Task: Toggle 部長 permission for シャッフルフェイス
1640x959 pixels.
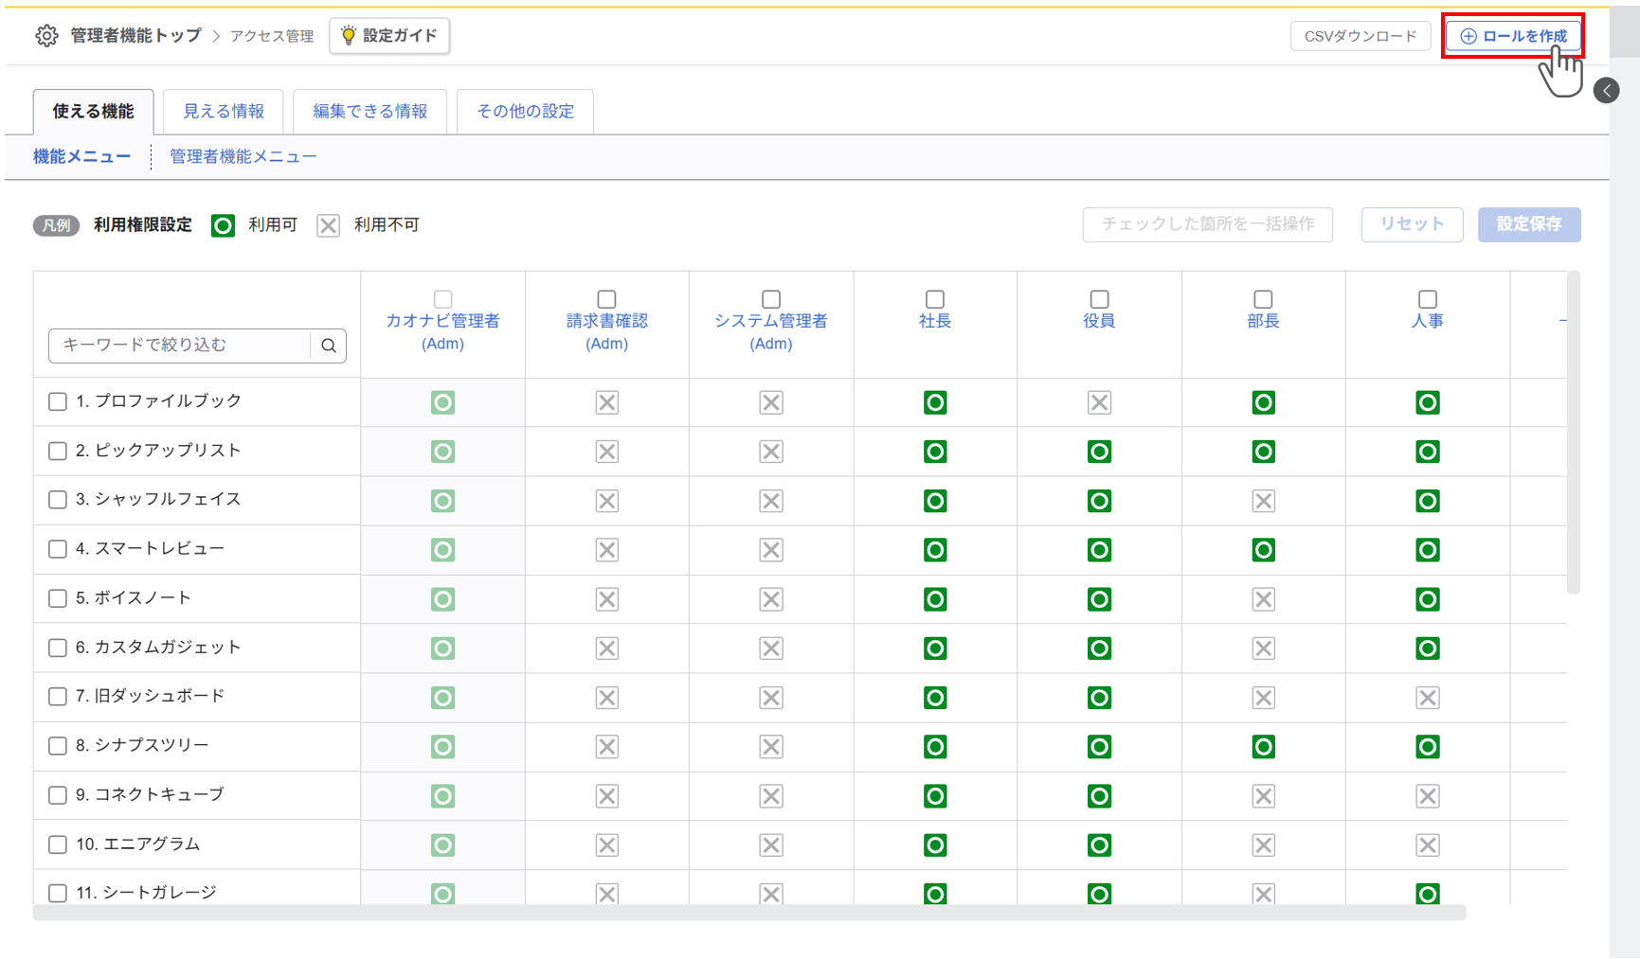Action: point(1262,501)
